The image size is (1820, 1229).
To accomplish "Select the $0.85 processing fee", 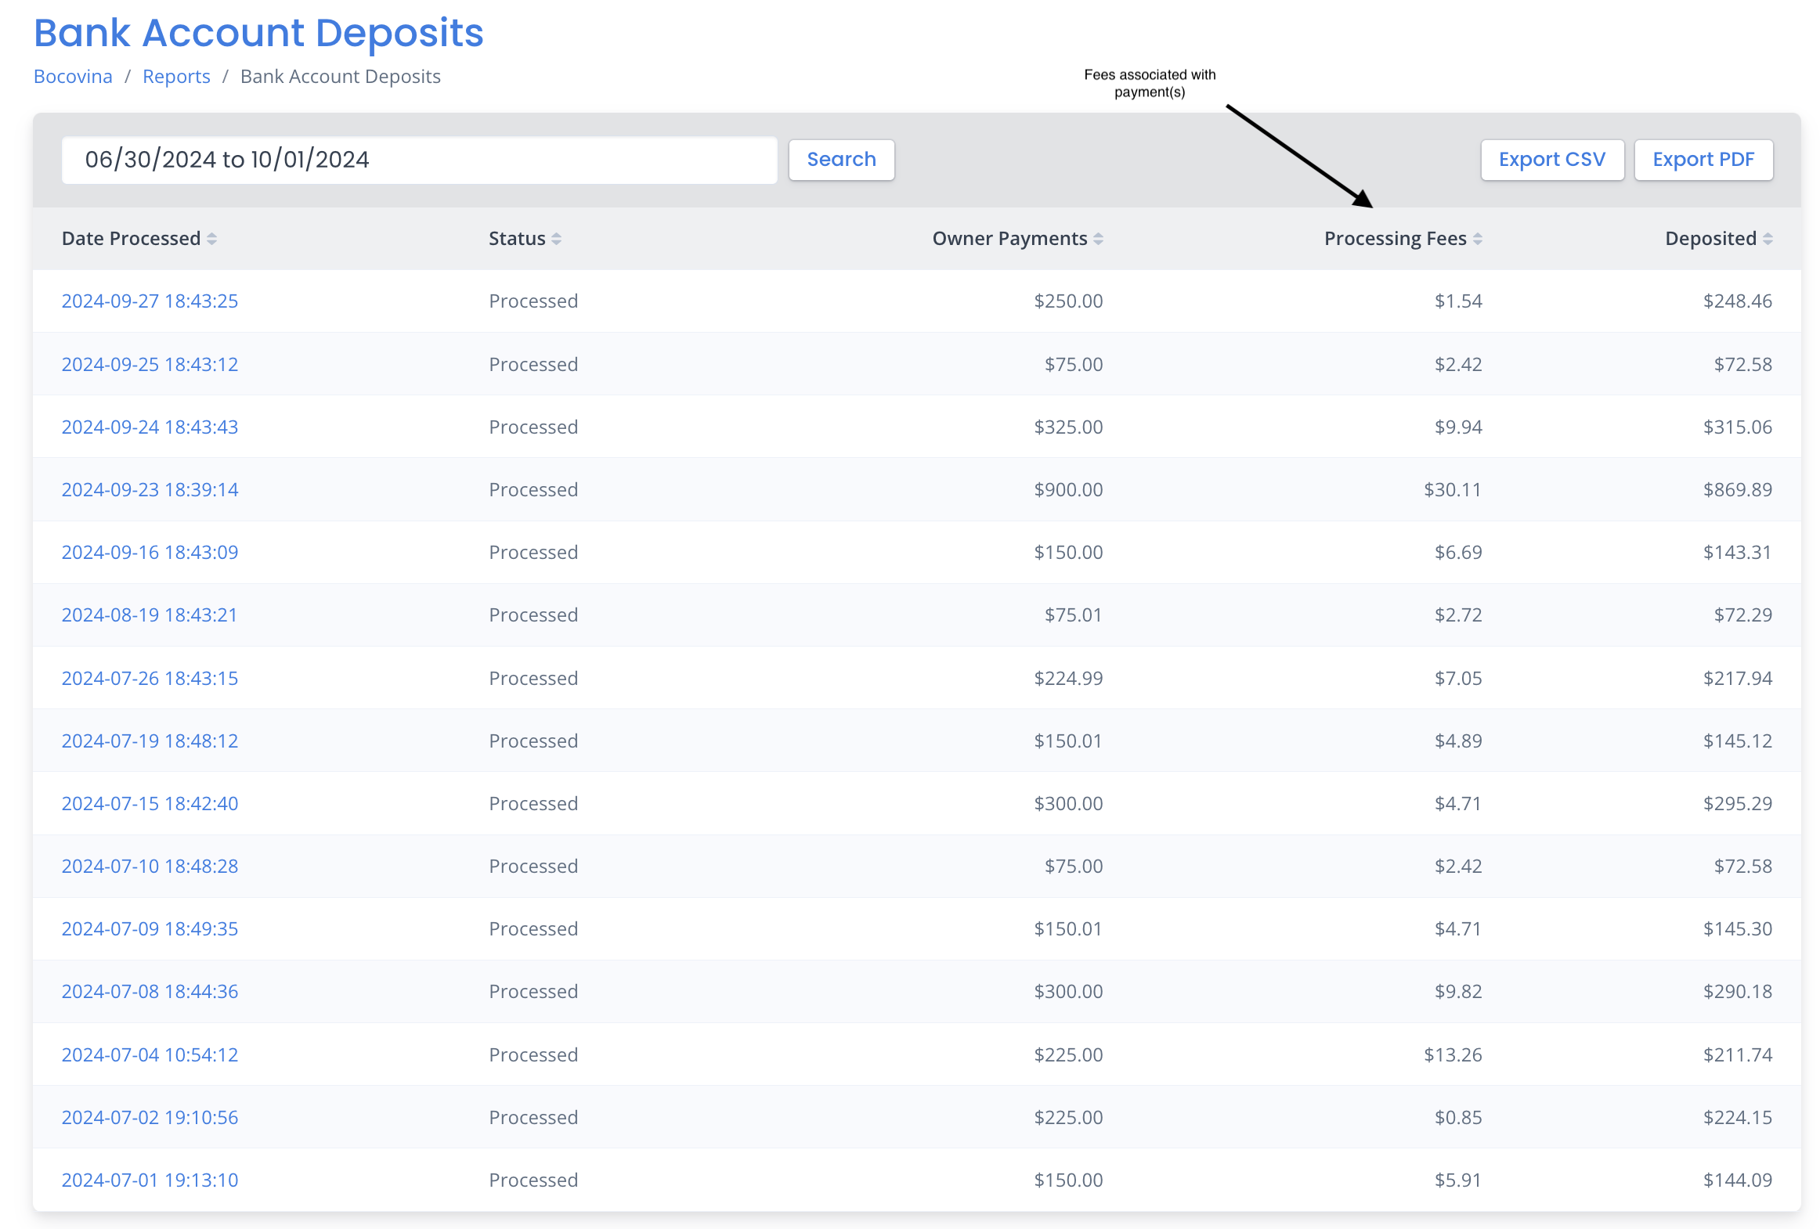I will 1458,1117.
